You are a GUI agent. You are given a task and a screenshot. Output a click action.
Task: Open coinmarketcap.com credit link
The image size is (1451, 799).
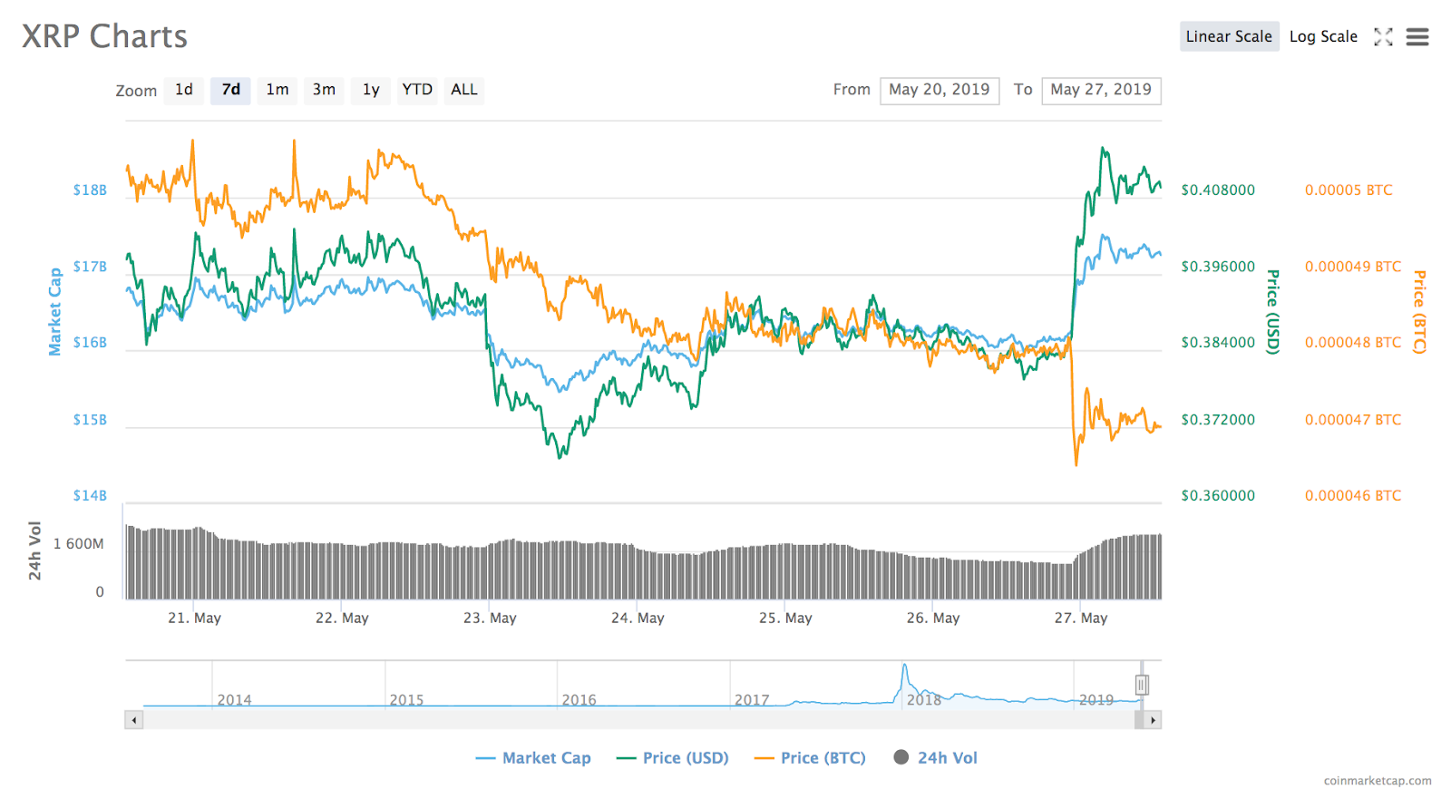(1378, 781)
